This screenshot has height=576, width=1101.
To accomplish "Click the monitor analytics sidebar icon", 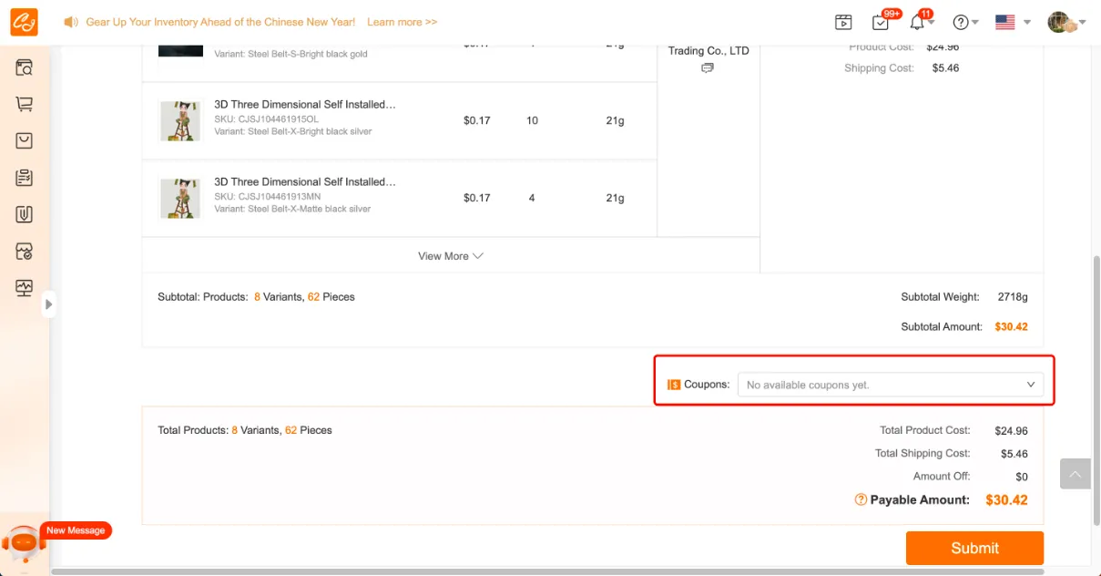I will coord(25,288).
